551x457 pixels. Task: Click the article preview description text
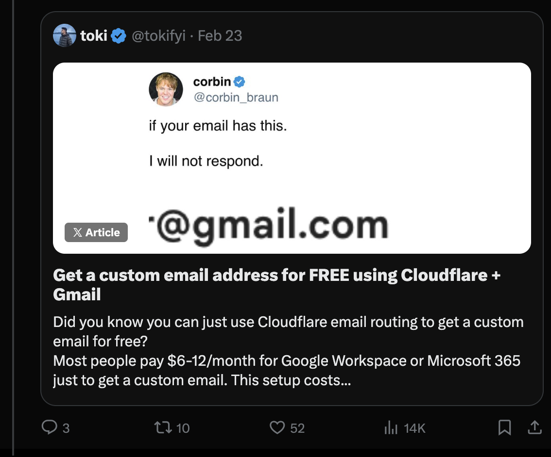point(288,351)
